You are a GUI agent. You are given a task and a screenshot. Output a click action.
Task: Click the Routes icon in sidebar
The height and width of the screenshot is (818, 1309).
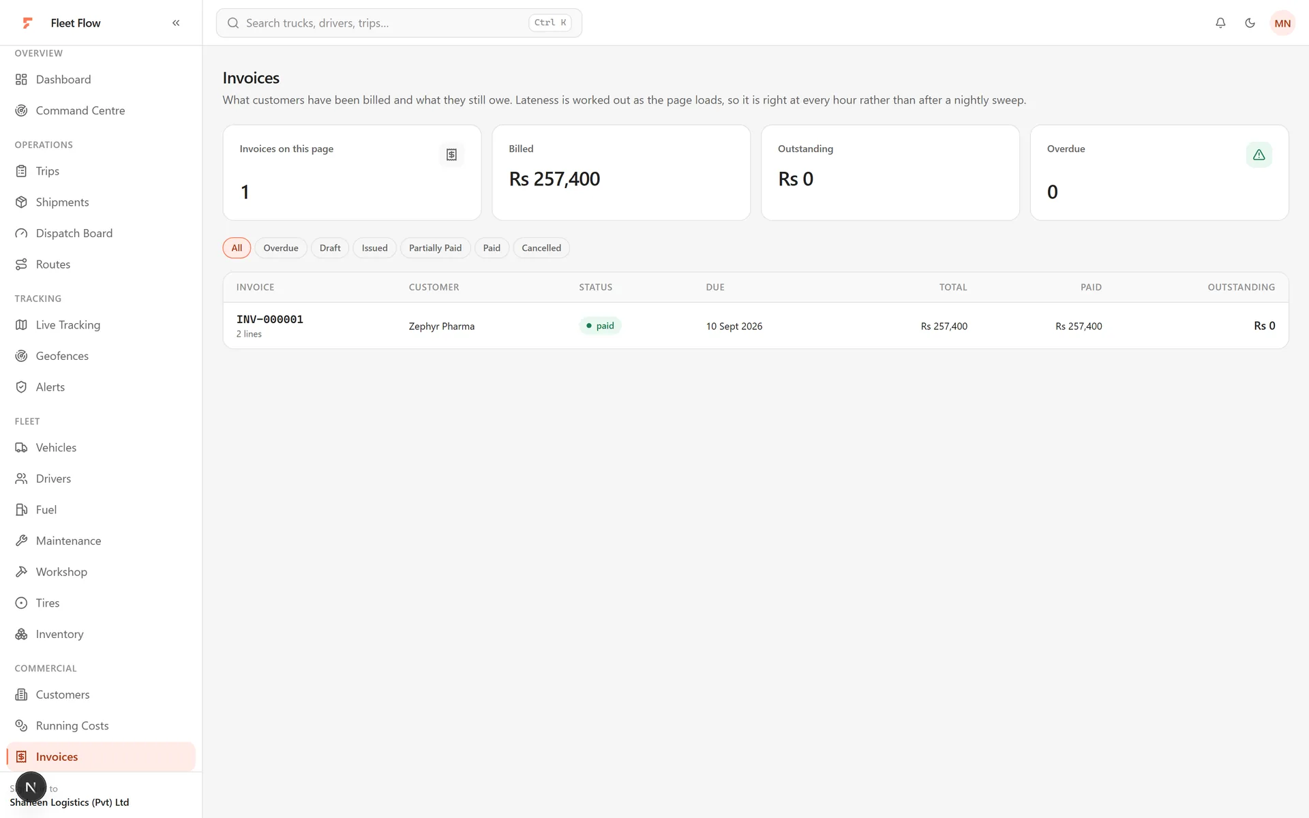coord(21,264)
